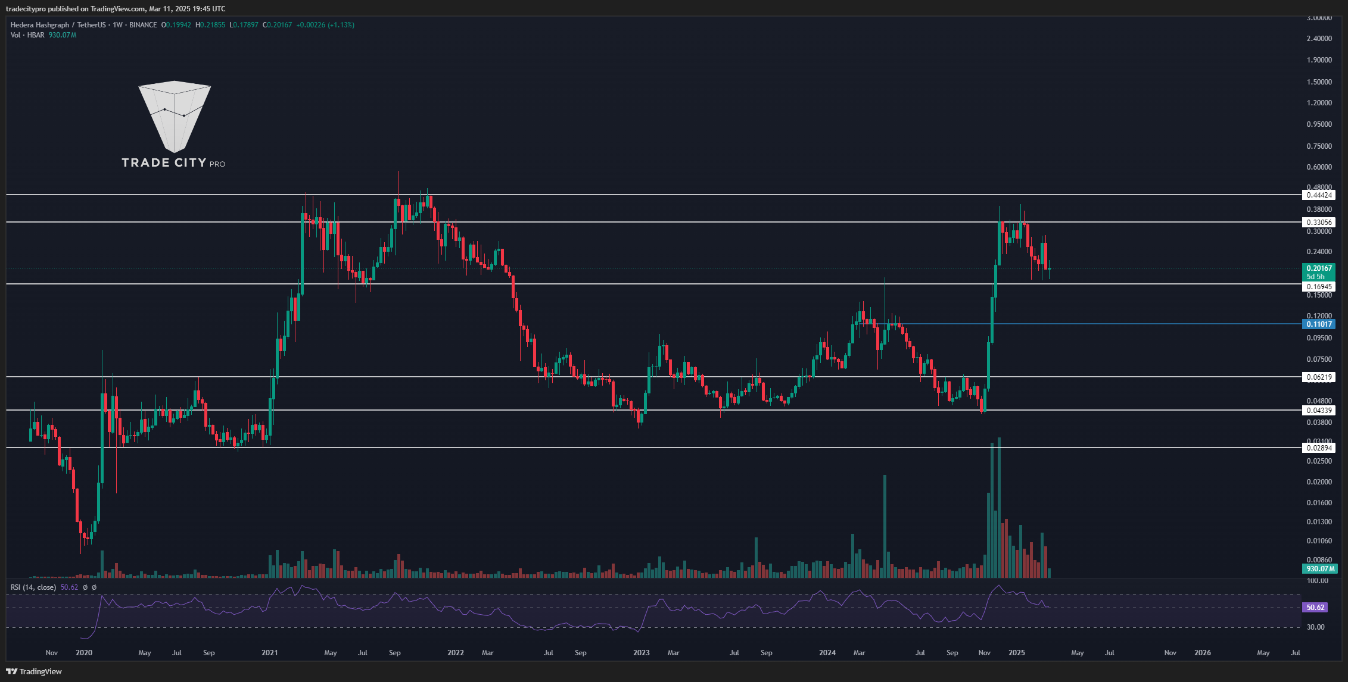The height and width of the screenshot is (682, 1348).
Task: Click the 2.40000 tick on price axis
Action: (1319, 39)
